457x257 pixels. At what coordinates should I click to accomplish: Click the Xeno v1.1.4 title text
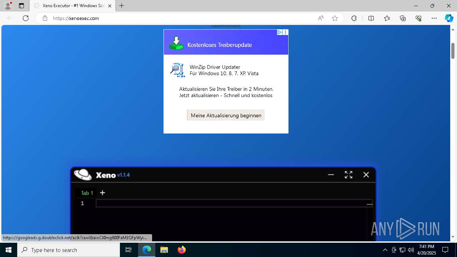(x=113, y=175)
